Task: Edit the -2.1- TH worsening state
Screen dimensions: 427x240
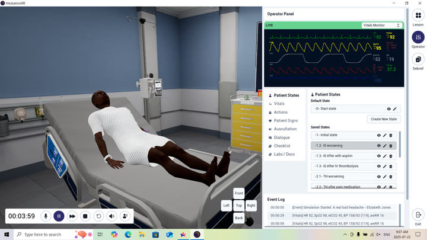Action: point(385,177)
